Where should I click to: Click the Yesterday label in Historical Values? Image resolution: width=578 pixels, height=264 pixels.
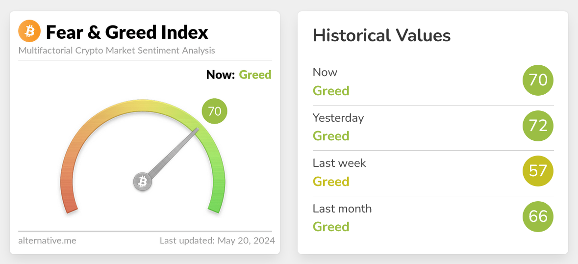click(x=338, y=118)
